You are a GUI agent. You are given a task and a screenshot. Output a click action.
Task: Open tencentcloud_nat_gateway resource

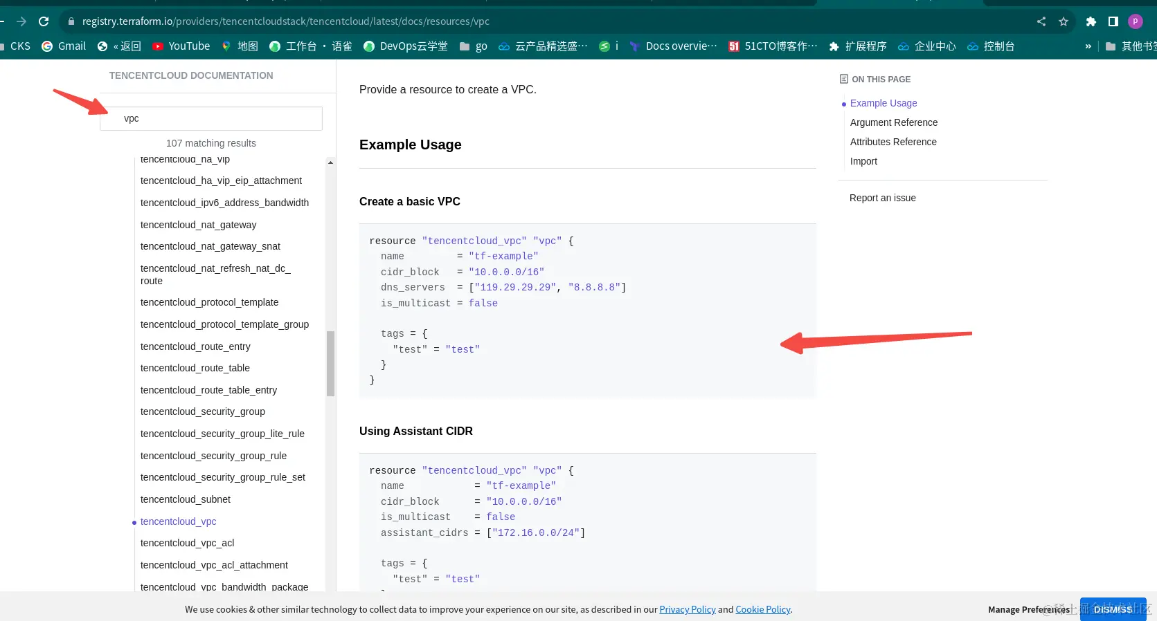(x=198, y=225)
